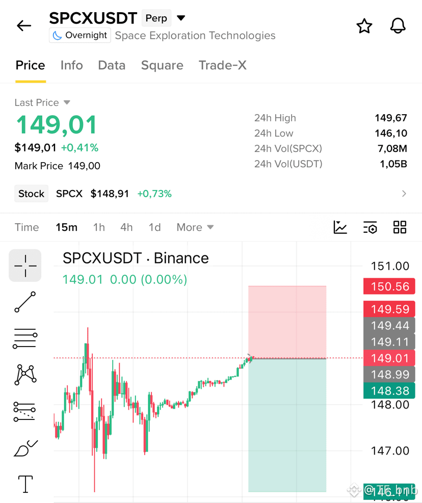Choose the horizontal lines tool
This screenshot has height=503, width=422.
click(x=25, y=338)
